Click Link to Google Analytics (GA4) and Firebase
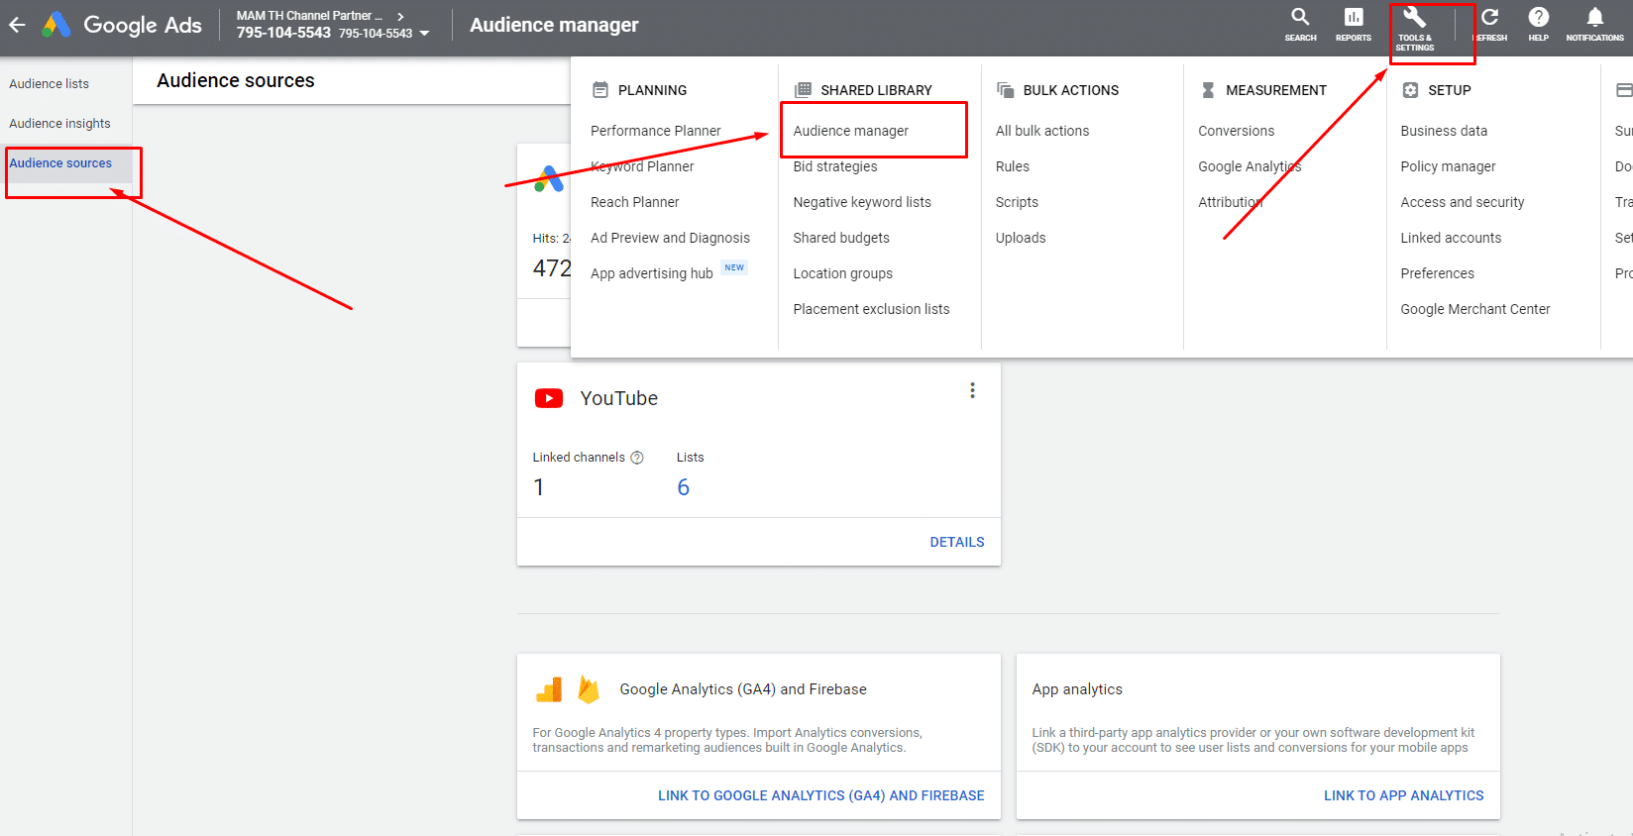 (x=820, y=795)
